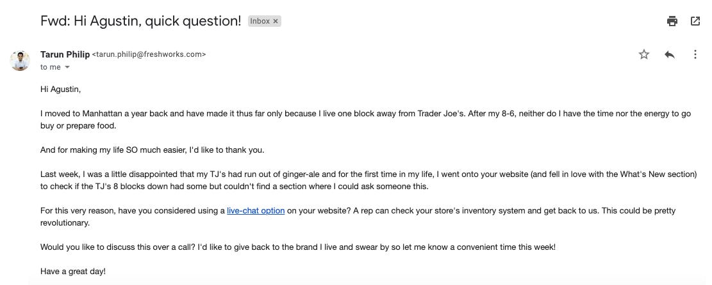The height and width of the screenshot is (285, 712).
Task: Click the paragraph about moving to Manhattan
Action: click(365, 119)
